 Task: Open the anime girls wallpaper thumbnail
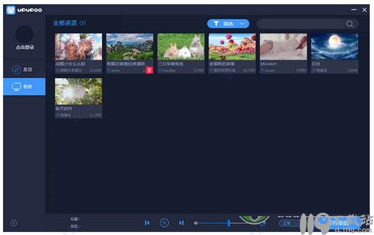click(x=79, y=47)
